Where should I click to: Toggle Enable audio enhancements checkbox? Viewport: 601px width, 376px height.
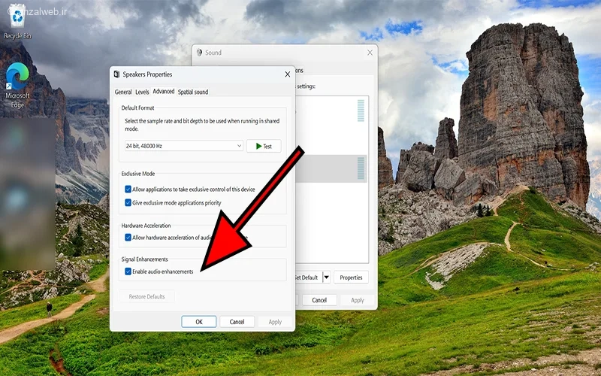(128, 271)
